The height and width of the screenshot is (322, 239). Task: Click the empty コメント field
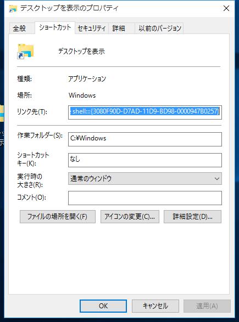145,198
